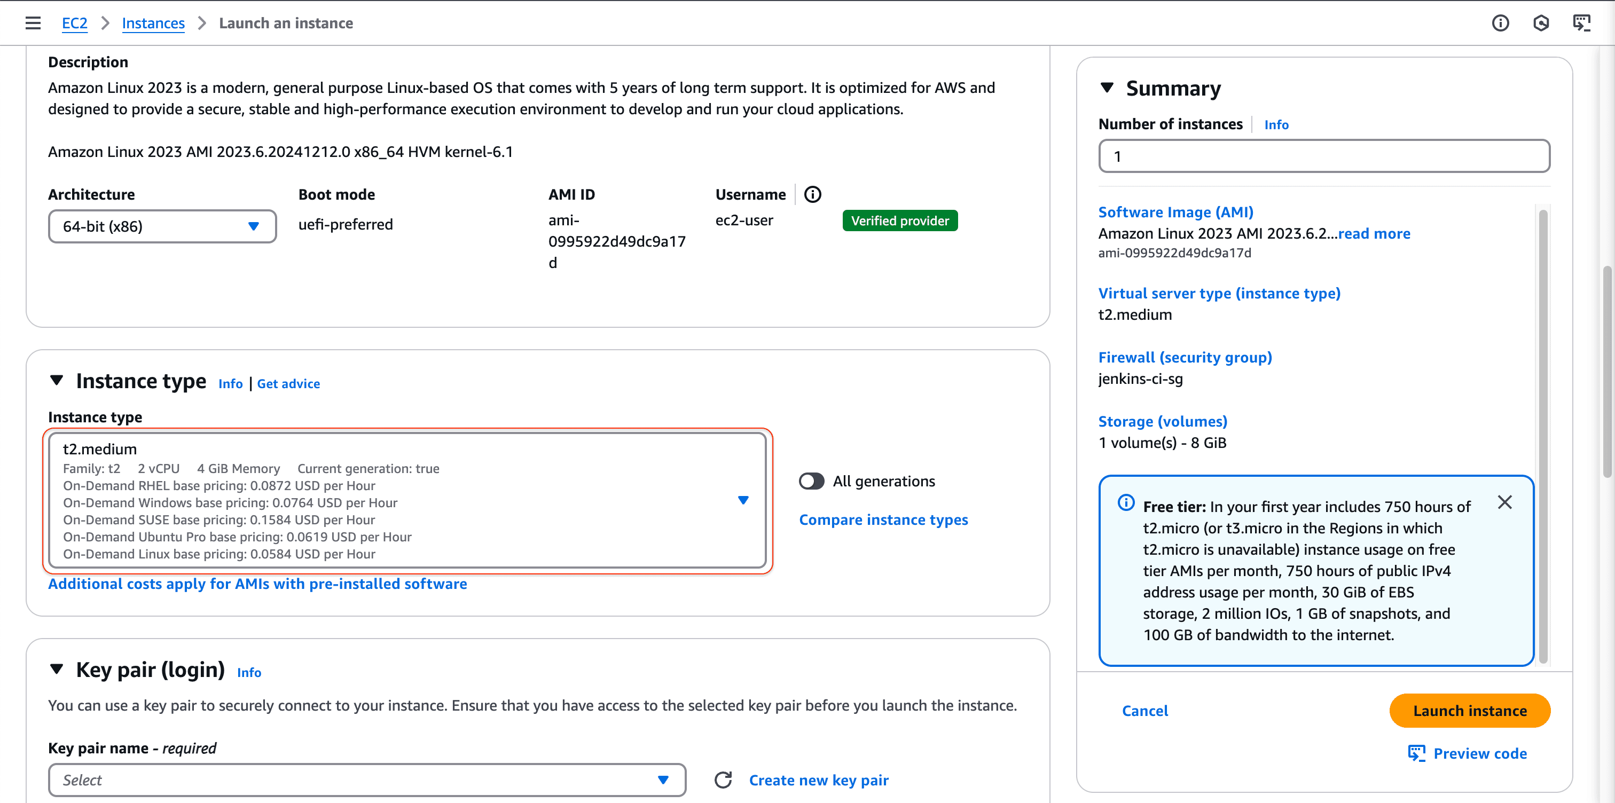Open the hamburger navigation menu
The image size is (1615, 803).
tap(33, 23)
